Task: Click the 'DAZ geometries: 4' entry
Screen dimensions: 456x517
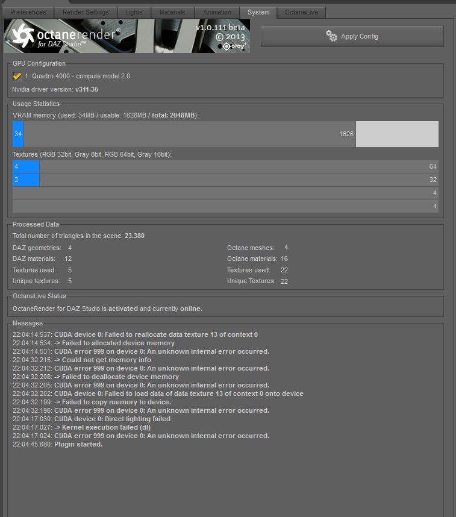Action: [x=42, y=248]
